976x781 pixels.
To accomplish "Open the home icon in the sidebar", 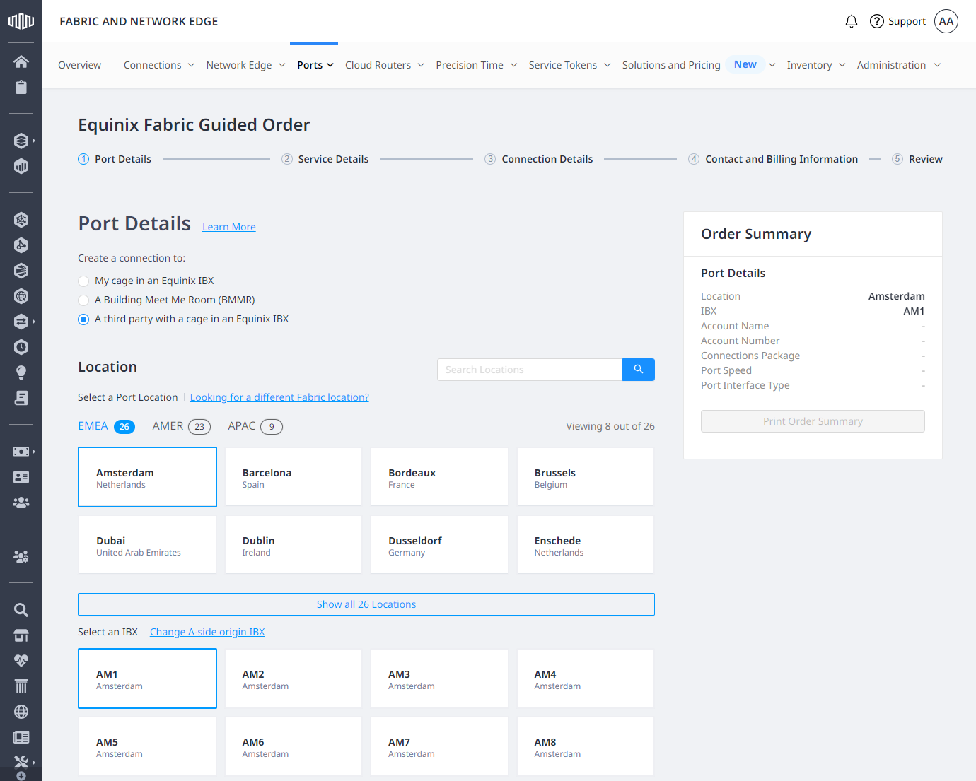I will click(x=21, y=61).
